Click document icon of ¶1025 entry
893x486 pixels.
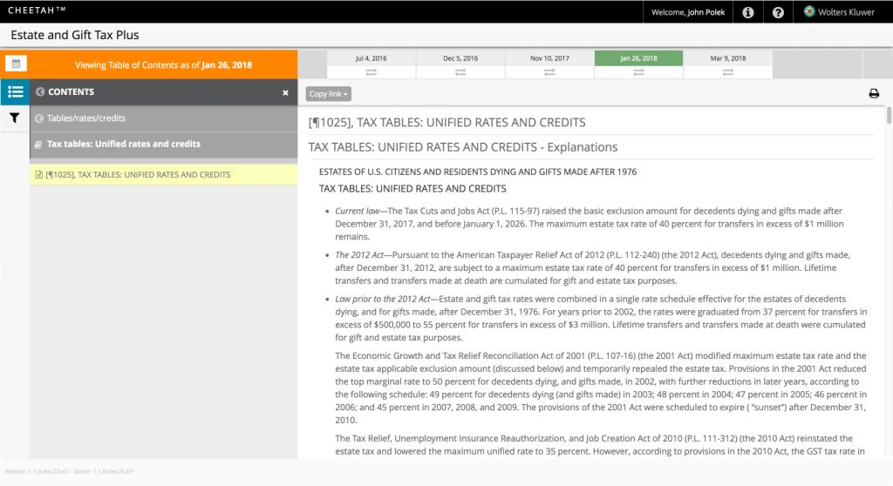pos(38,175)
